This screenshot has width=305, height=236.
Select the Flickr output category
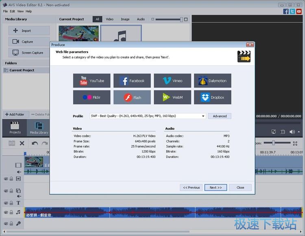pyautogui.click(x=91, y=97)
